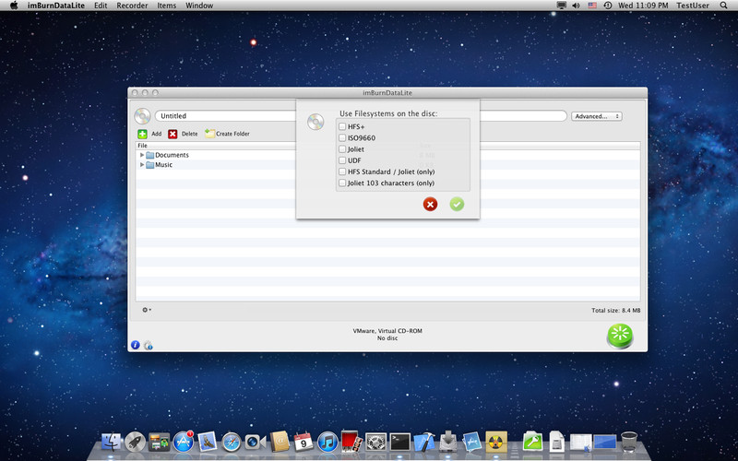Click 'VMware, Virtual CD-ROM' recorder text
The height and width of the screenshot is (461, 738).
(387, 331)
